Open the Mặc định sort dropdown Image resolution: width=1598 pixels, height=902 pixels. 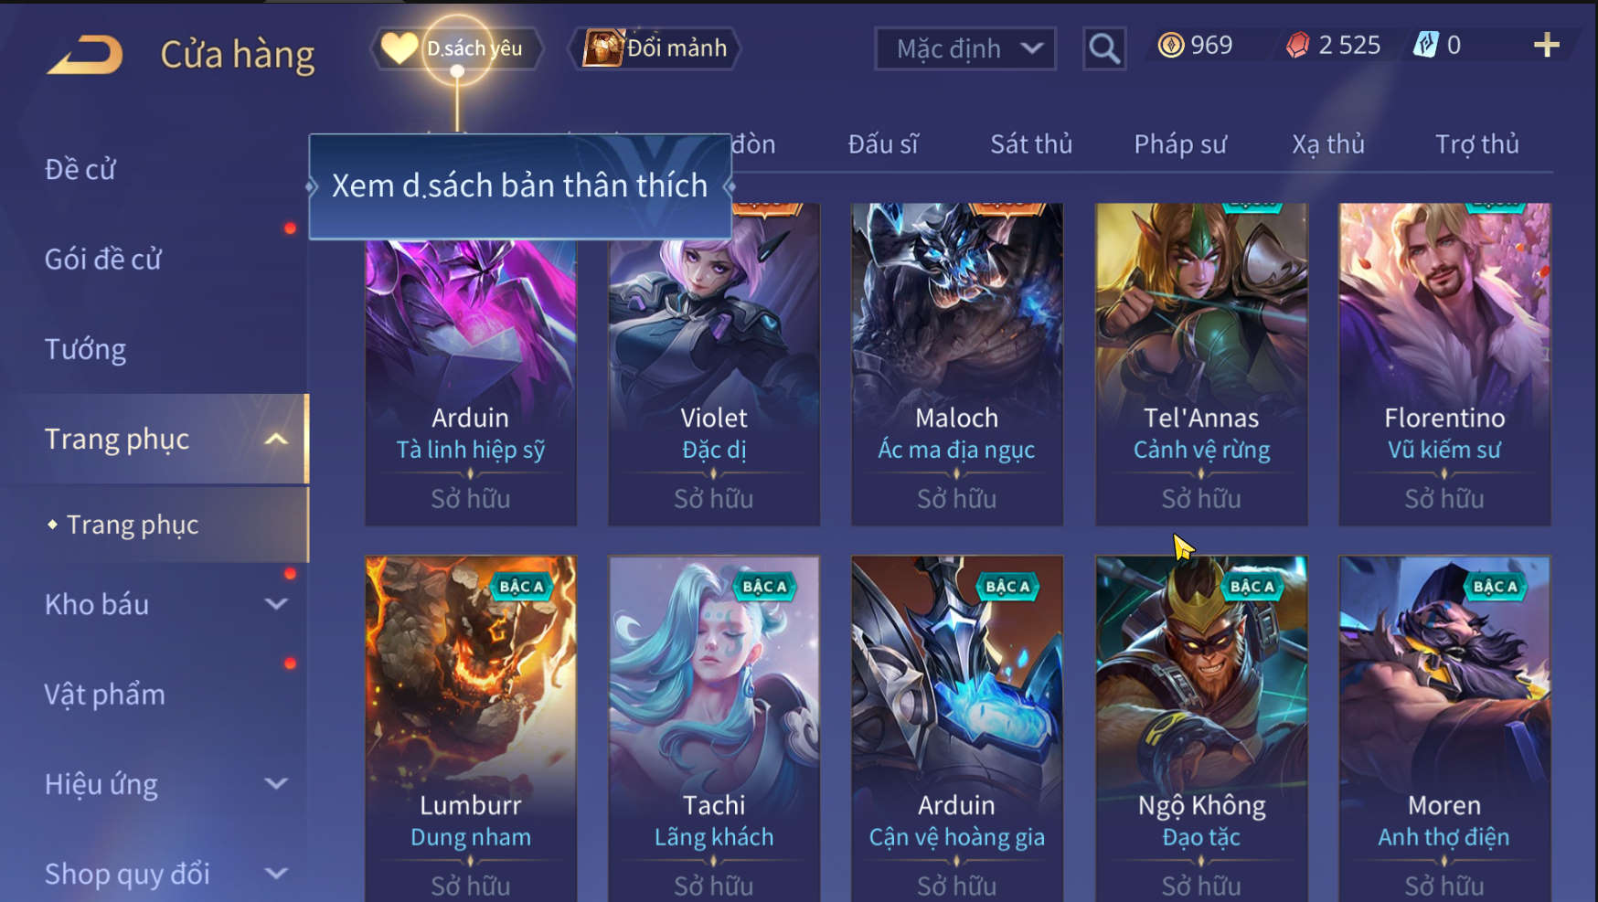[965, 48]
